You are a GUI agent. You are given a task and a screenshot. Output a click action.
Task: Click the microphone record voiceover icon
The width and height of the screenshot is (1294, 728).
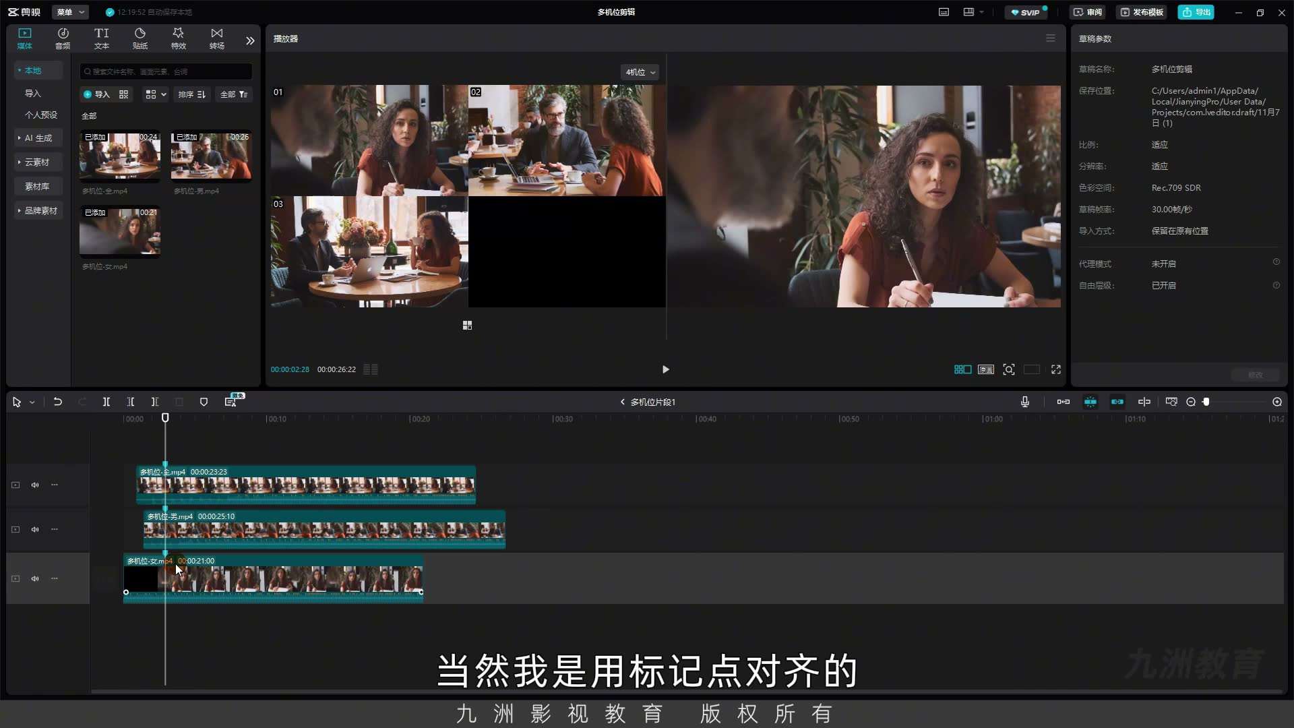coord(1024,402)
